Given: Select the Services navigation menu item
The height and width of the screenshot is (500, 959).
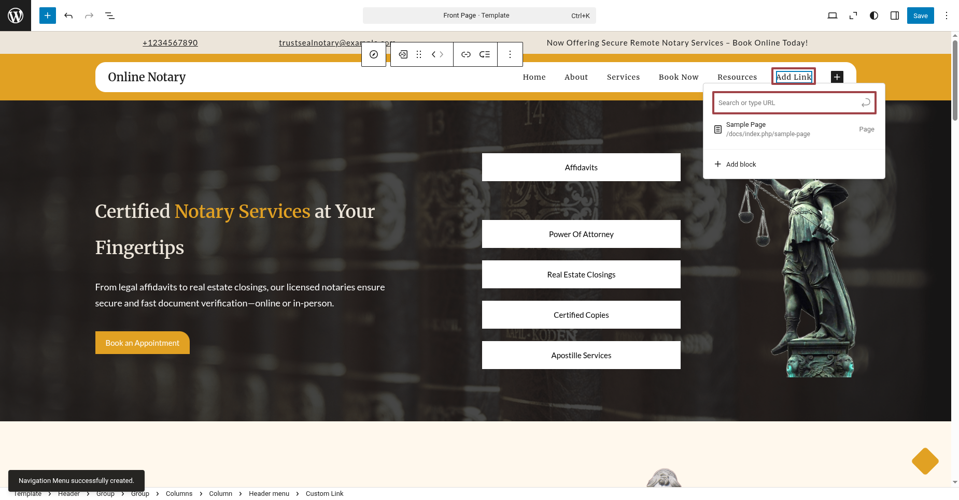Looking at the screenshot, I should point(623,77).
